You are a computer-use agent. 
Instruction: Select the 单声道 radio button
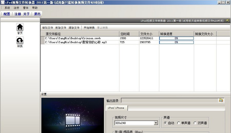click(x=179, y=123)
